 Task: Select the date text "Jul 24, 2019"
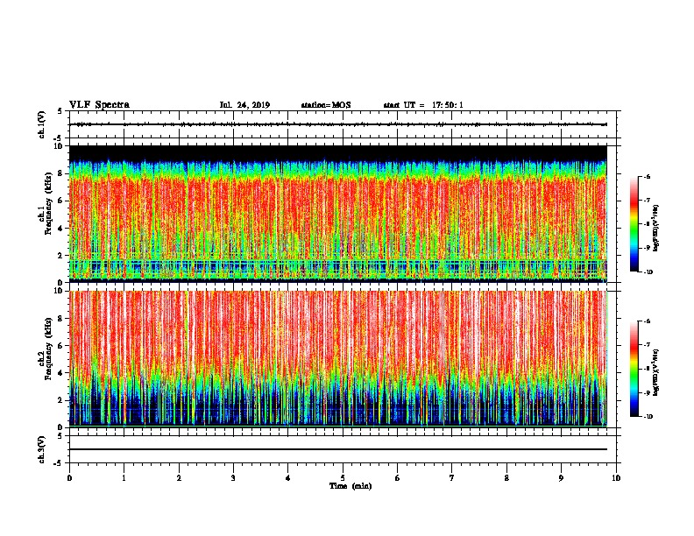point(244,105)
